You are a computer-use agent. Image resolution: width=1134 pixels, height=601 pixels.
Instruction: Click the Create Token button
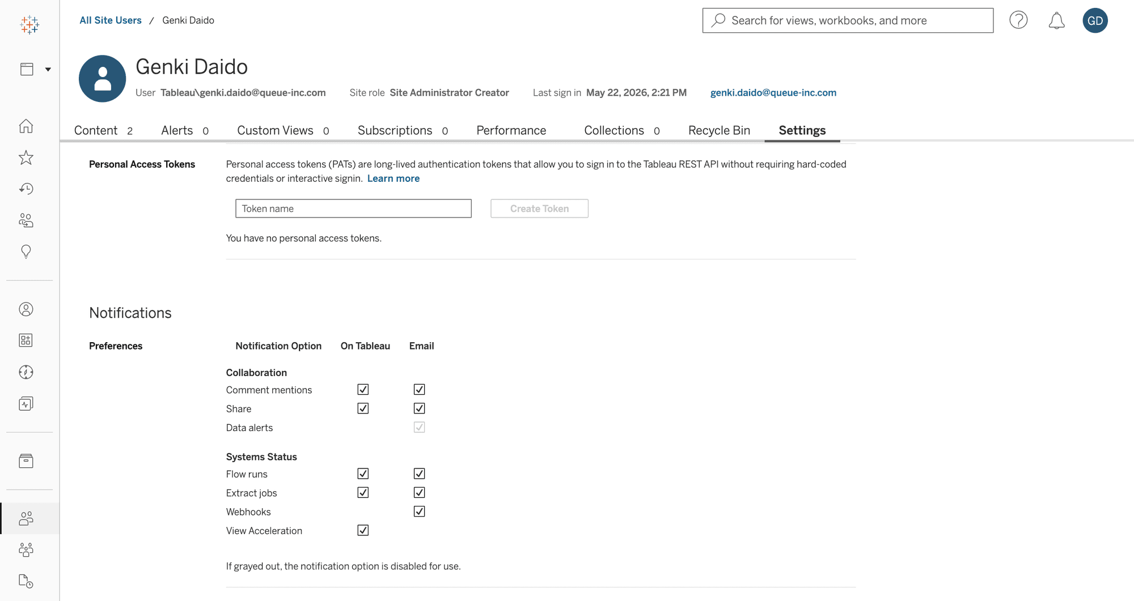pos(539,208)
